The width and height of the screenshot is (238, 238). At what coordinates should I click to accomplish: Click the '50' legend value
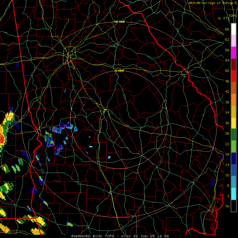[227, 71]
